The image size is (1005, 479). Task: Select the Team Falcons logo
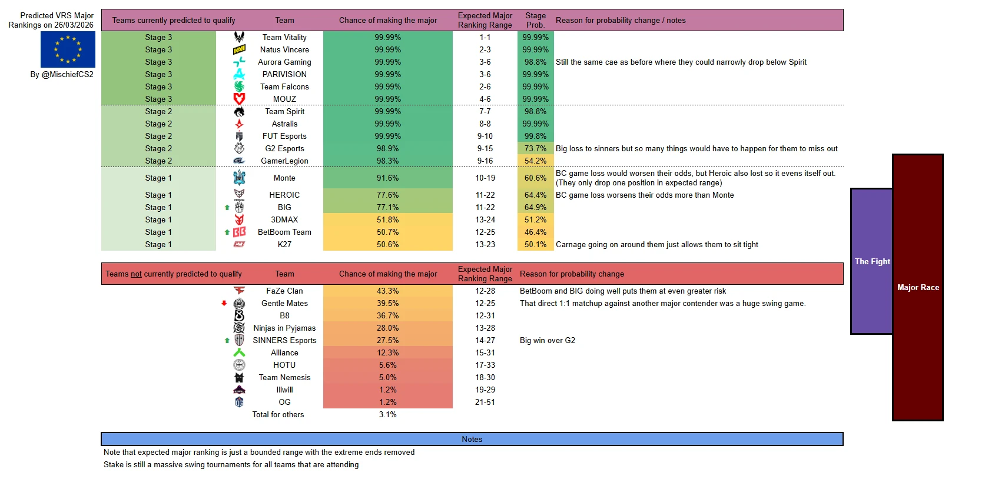click(x=239, y=87)
